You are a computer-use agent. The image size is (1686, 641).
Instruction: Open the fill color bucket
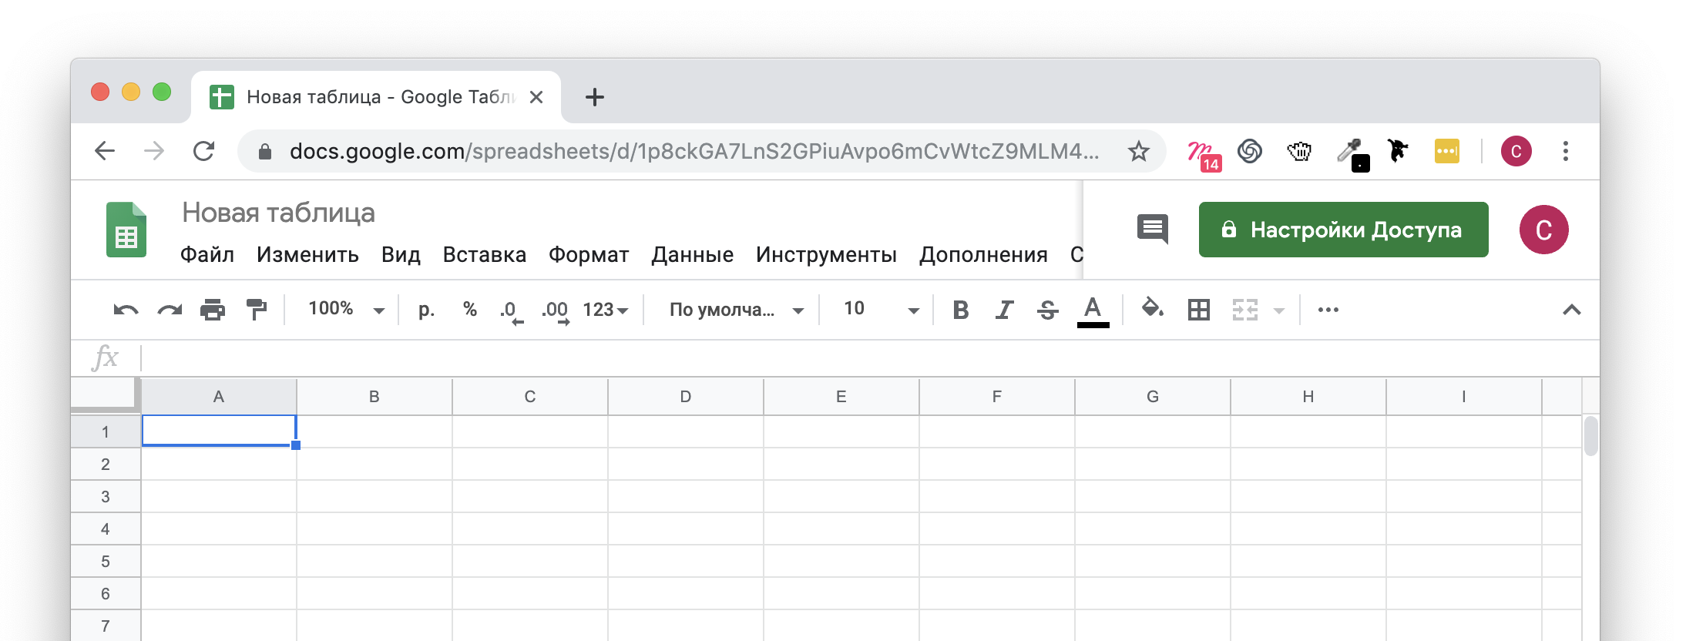pos(1153,308)
